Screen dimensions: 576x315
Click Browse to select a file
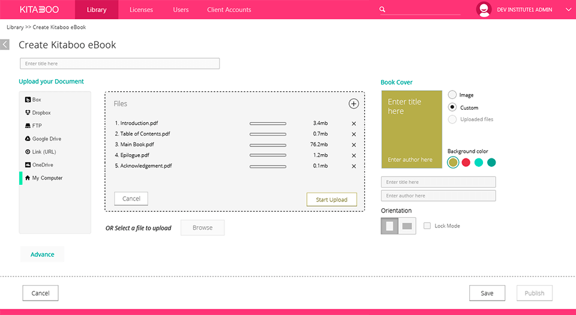click(202, 227)
